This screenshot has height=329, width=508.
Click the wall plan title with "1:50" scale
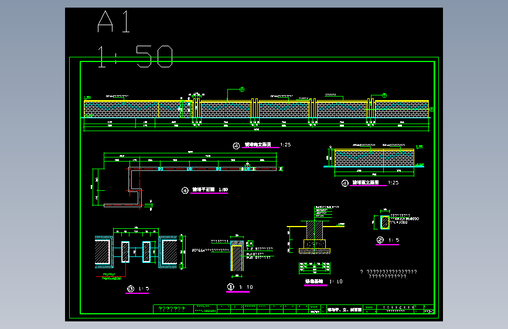[x=210, y=190]
